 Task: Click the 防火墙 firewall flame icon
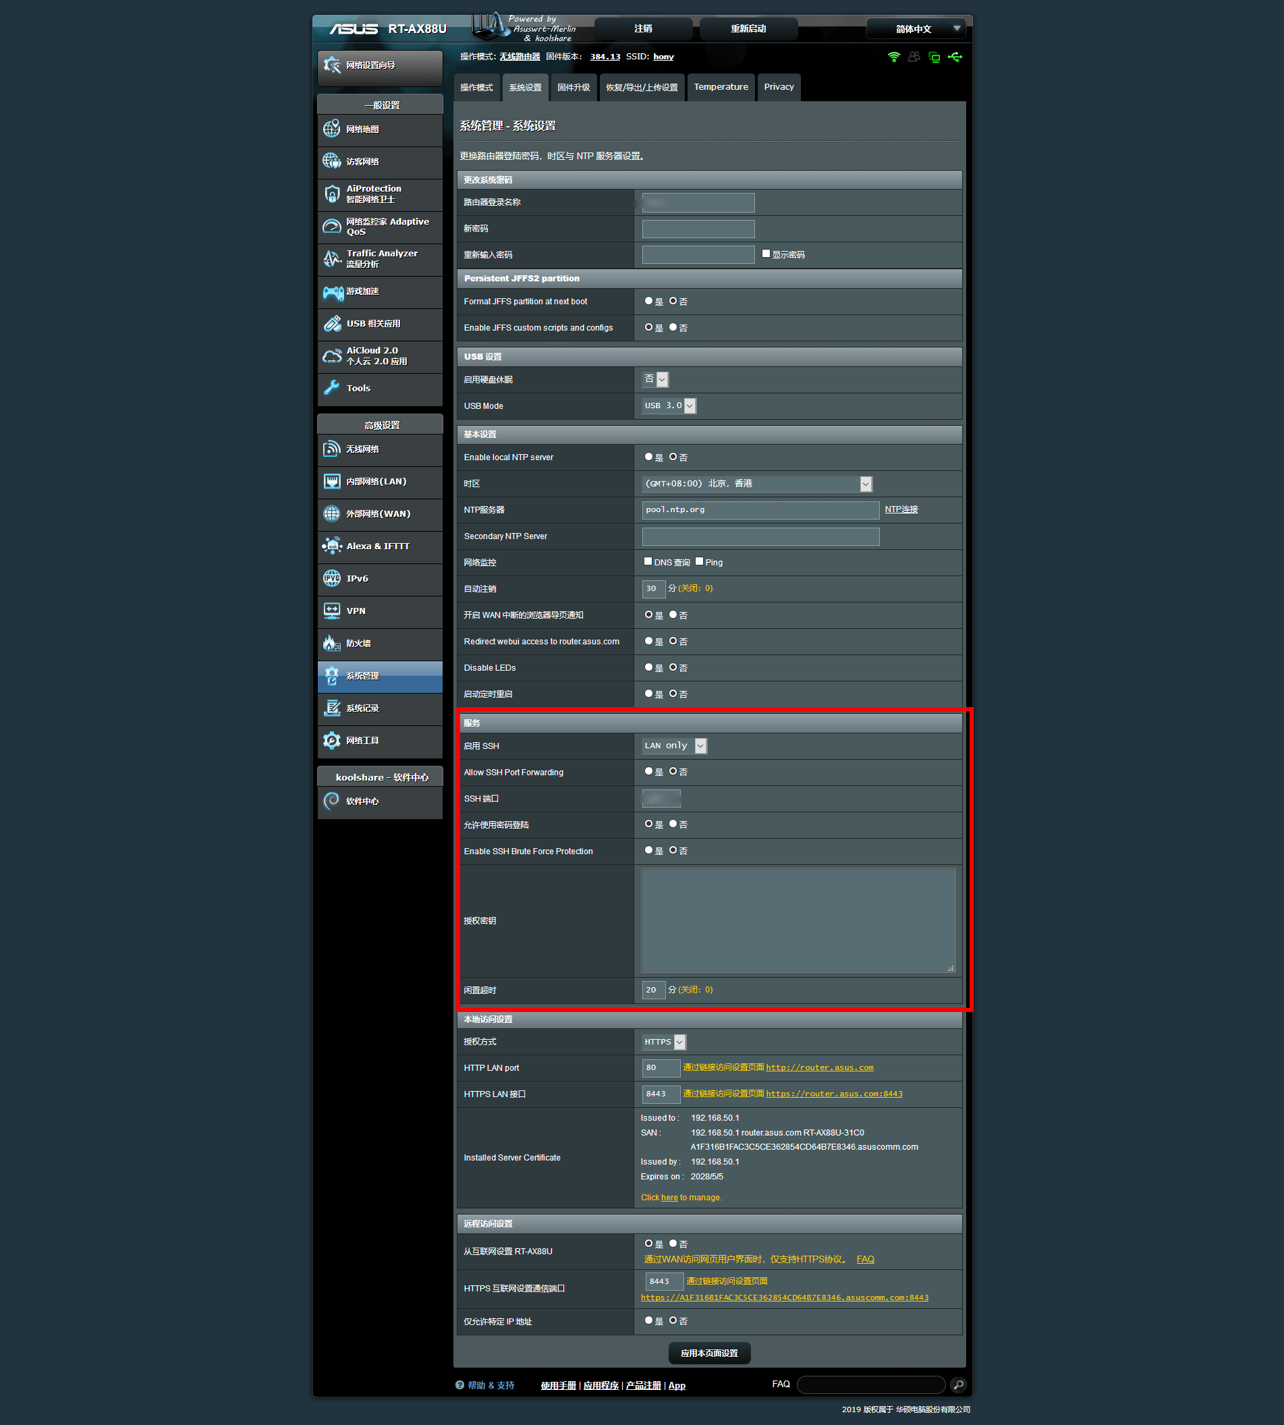tap(331, 644)
